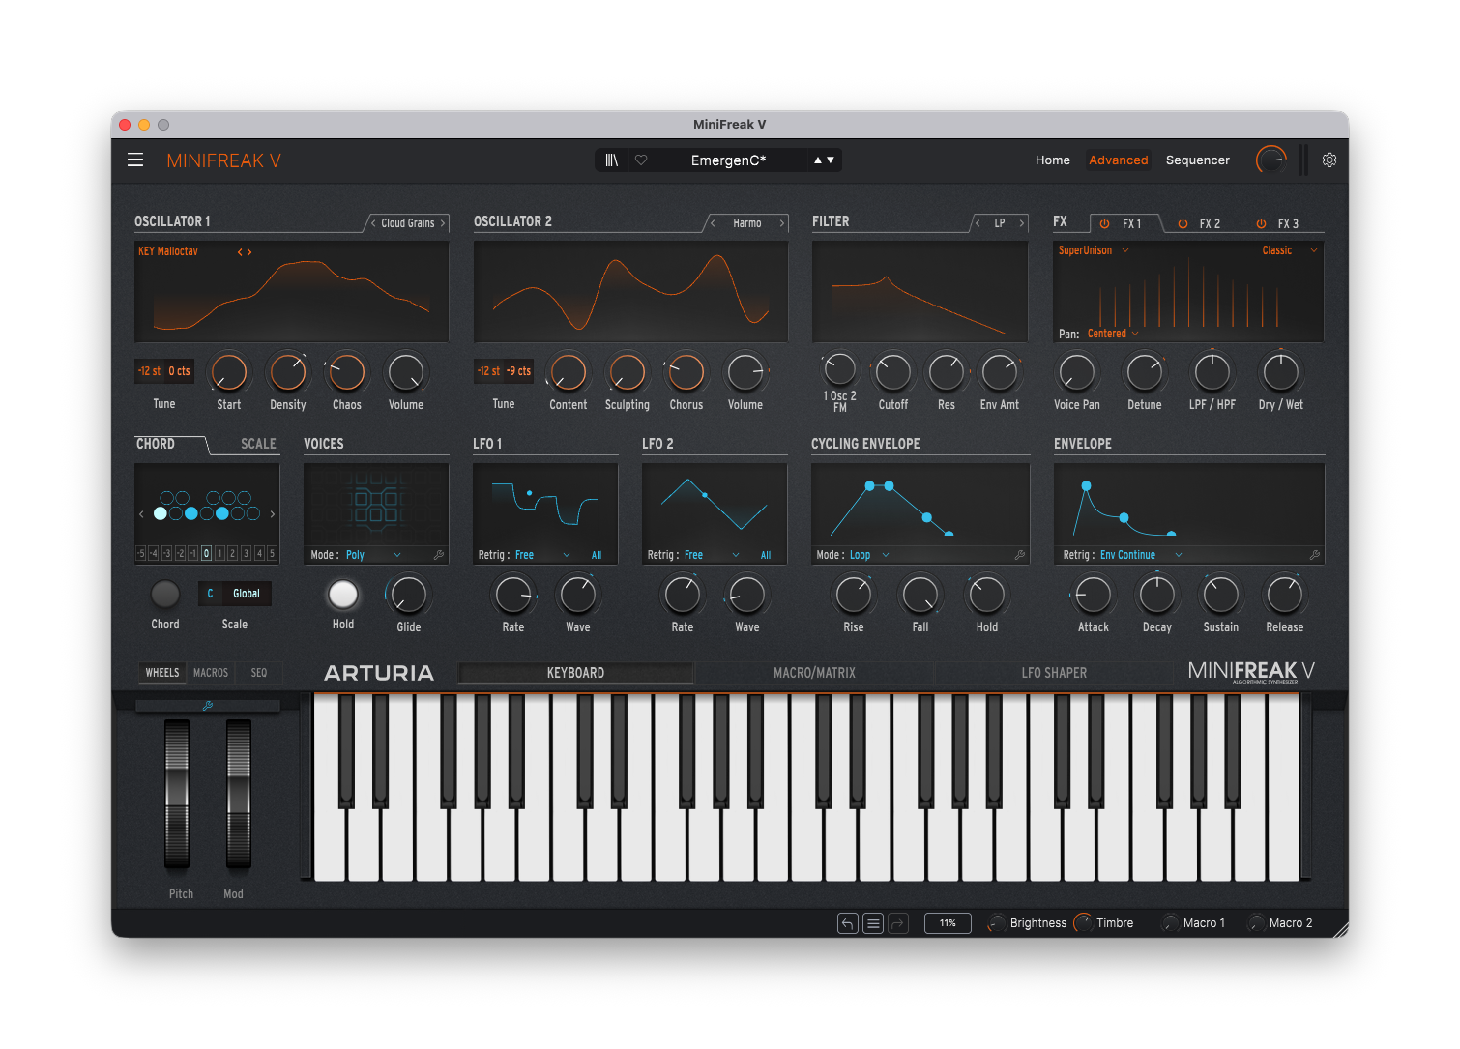This screenshot has width=1460, height=1049.
Task: Shift chord display left with arrow
Action: (x=141, y=514)
